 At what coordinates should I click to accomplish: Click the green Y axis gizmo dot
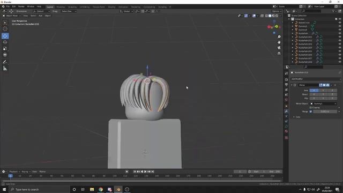pyautogui.click(x=277, y=26)
